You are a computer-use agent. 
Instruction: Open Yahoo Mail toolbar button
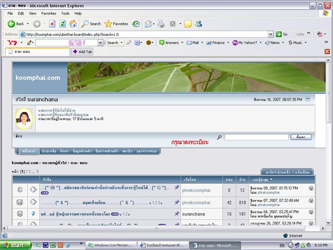[x=193, y=43]
